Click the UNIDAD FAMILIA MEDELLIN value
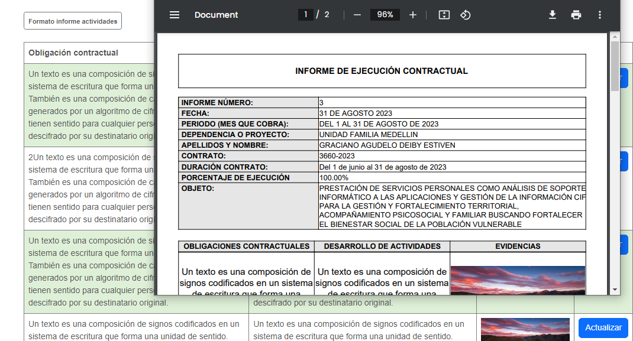The image size is (633, 341). pyautogui.click(x=369, y=135)
